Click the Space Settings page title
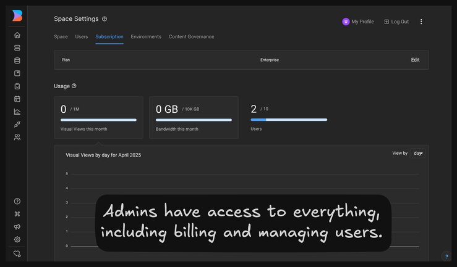The image size is (457, 267). [x=76, y=19]
